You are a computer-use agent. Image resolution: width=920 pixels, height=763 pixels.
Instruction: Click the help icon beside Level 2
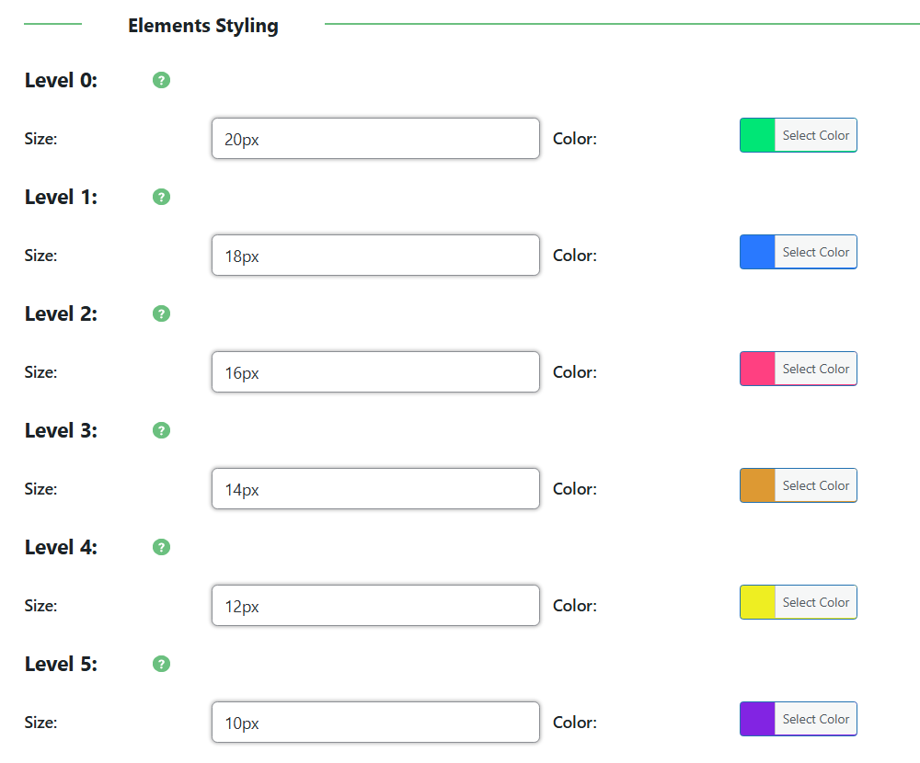(161, 313)
